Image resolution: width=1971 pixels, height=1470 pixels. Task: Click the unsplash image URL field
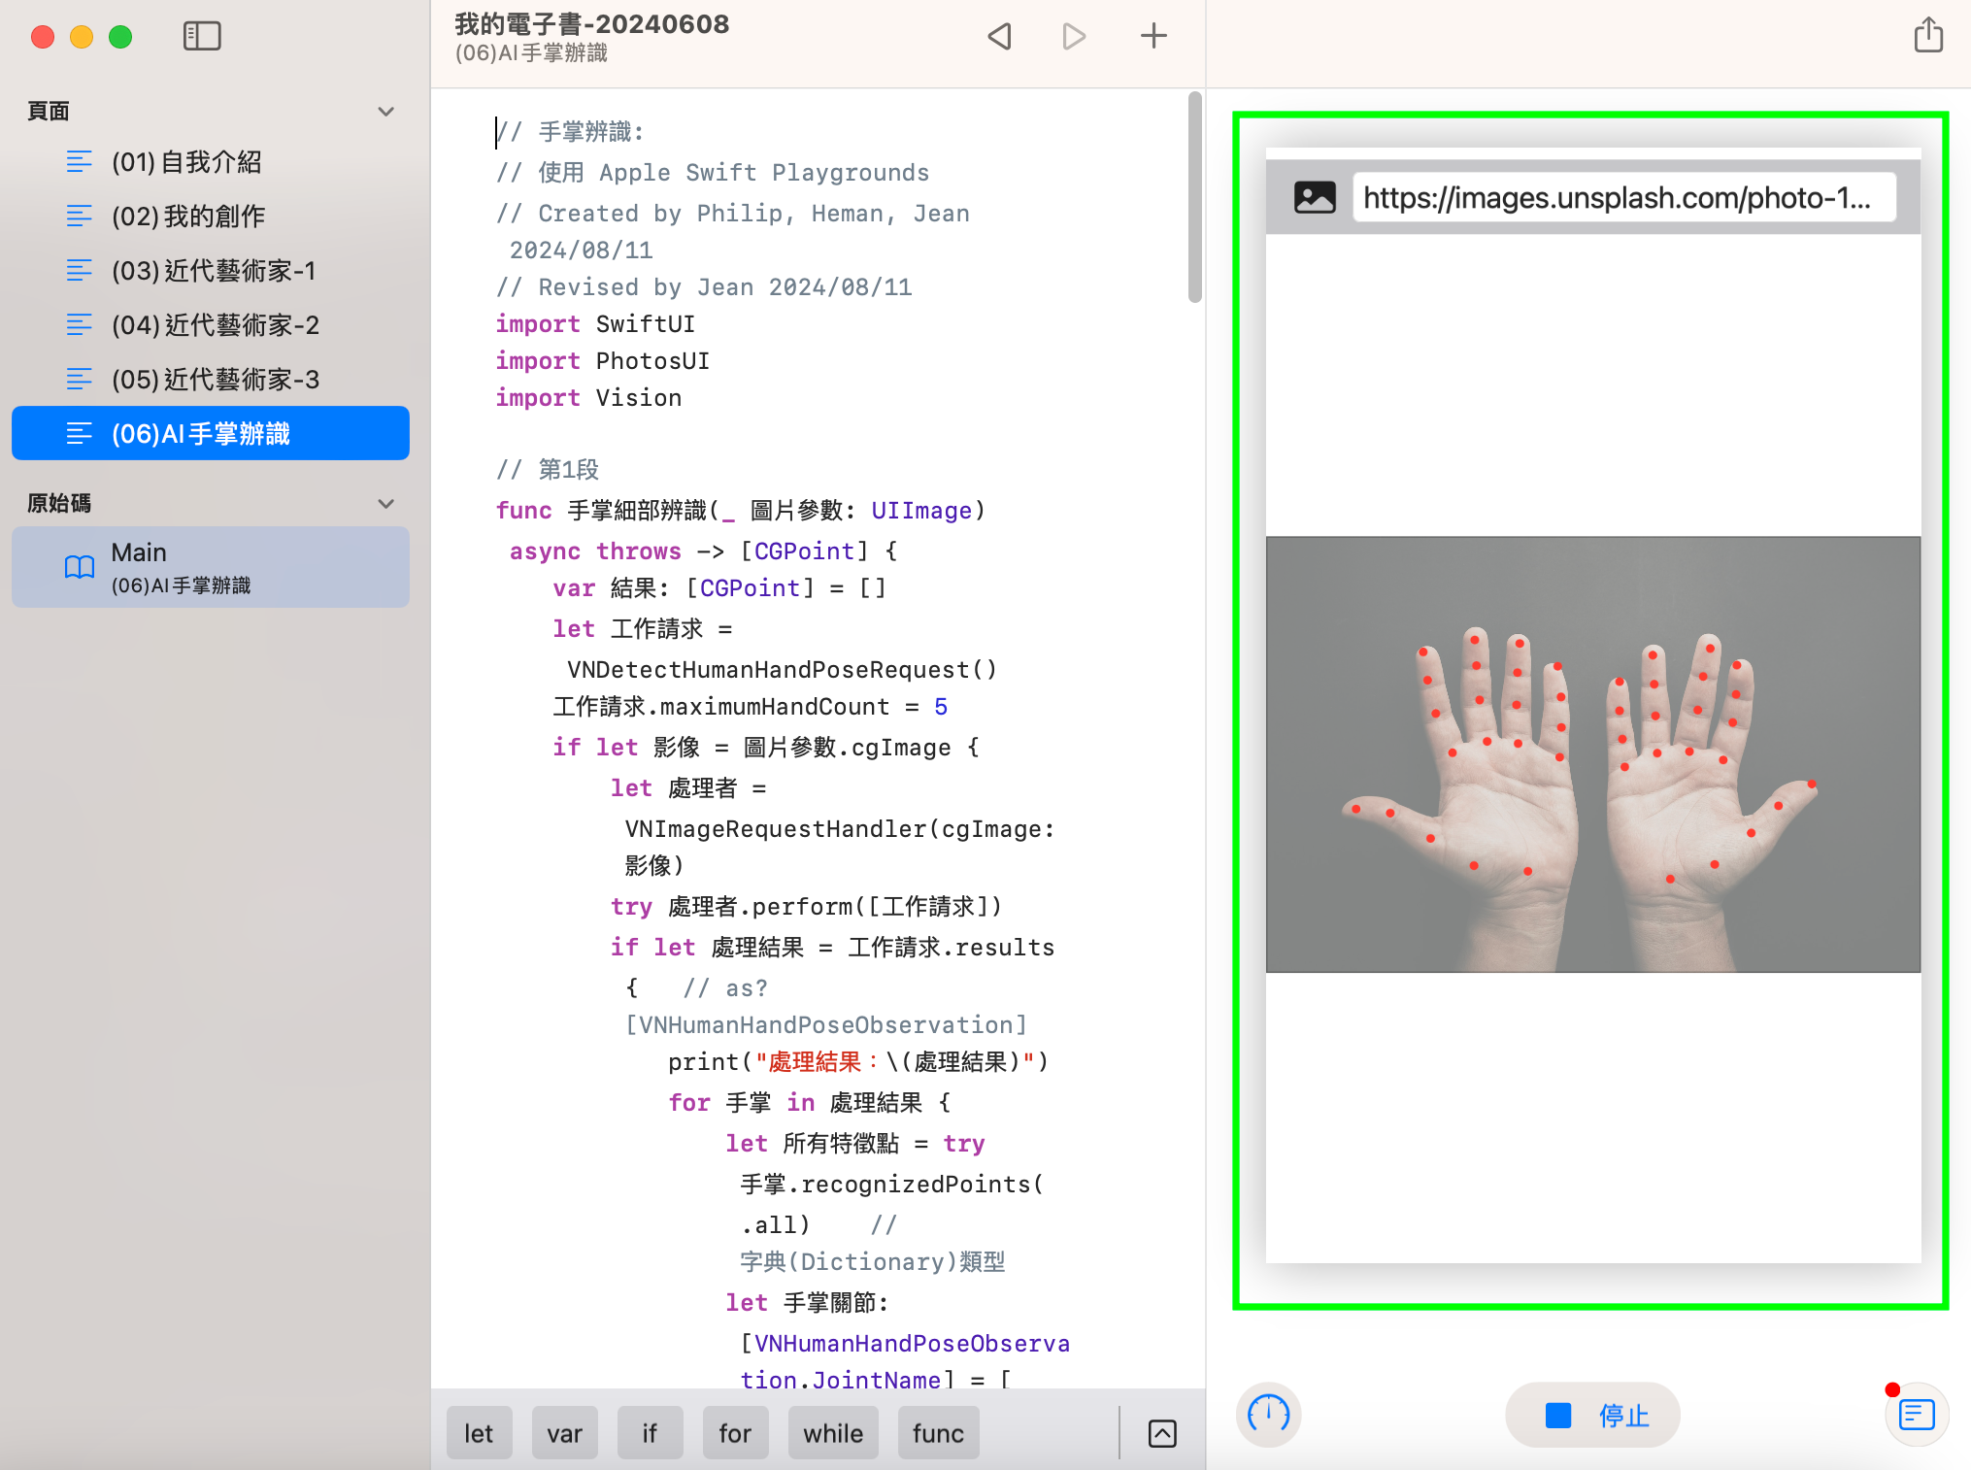tap(1623, 198)
